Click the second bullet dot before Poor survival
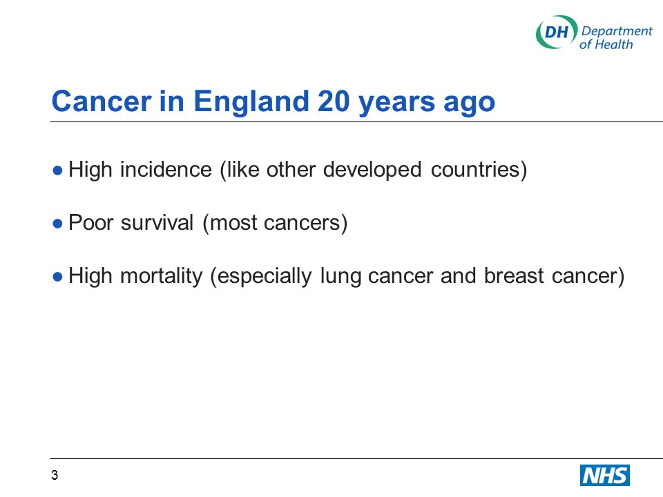The image size is (663, 497). pyautogui.click(x=58, y=224)
